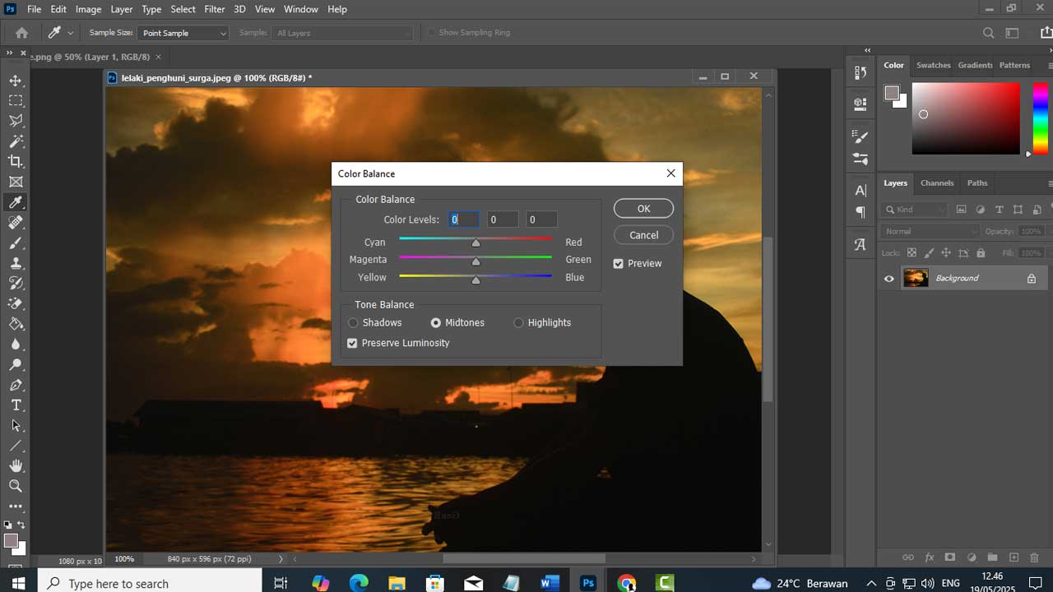Open the Paragraph panel icon
The image size is (1053, 592).
pos(860,212)
